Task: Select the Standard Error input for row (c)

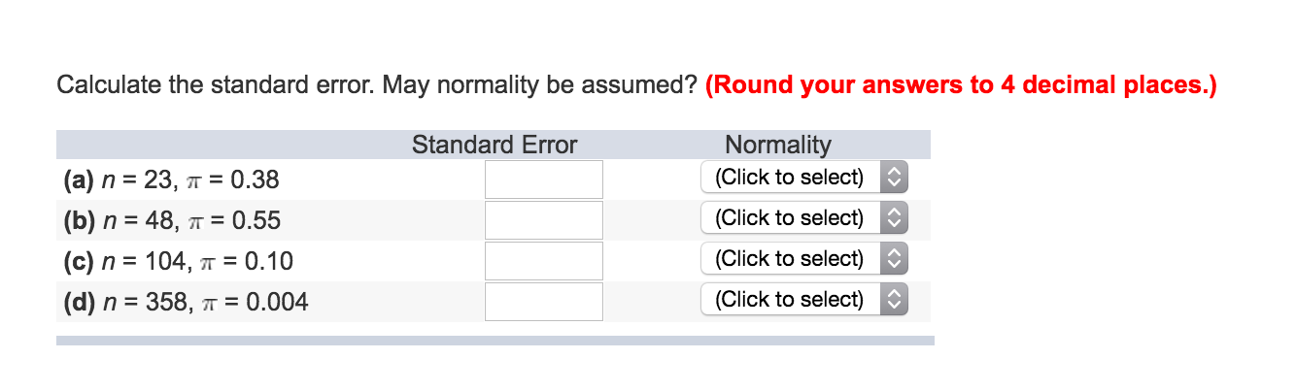Action: click(543, 261)
